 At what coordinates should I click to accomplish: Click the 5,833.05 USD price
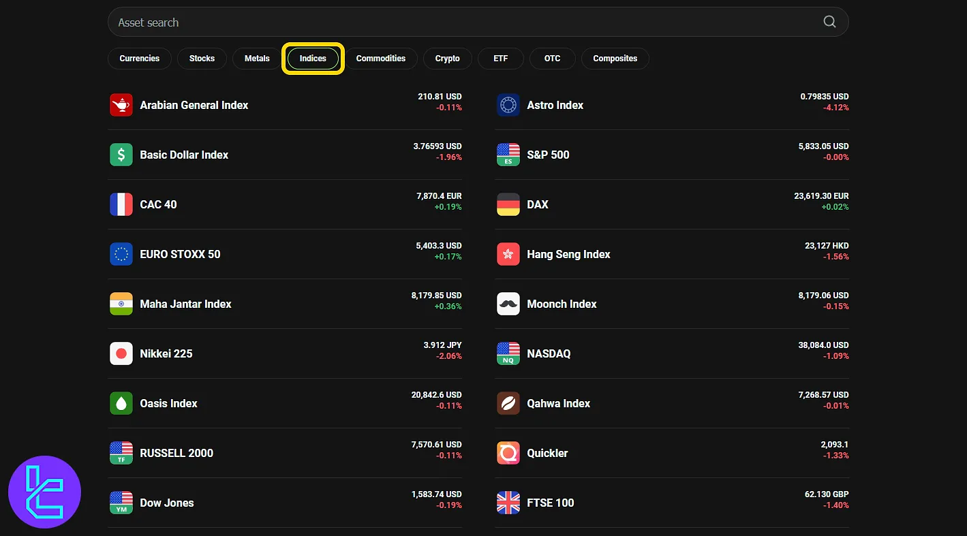coord(824,146)
